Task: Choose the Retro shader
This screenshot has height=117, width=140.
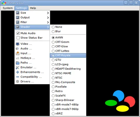Action: 68,91
